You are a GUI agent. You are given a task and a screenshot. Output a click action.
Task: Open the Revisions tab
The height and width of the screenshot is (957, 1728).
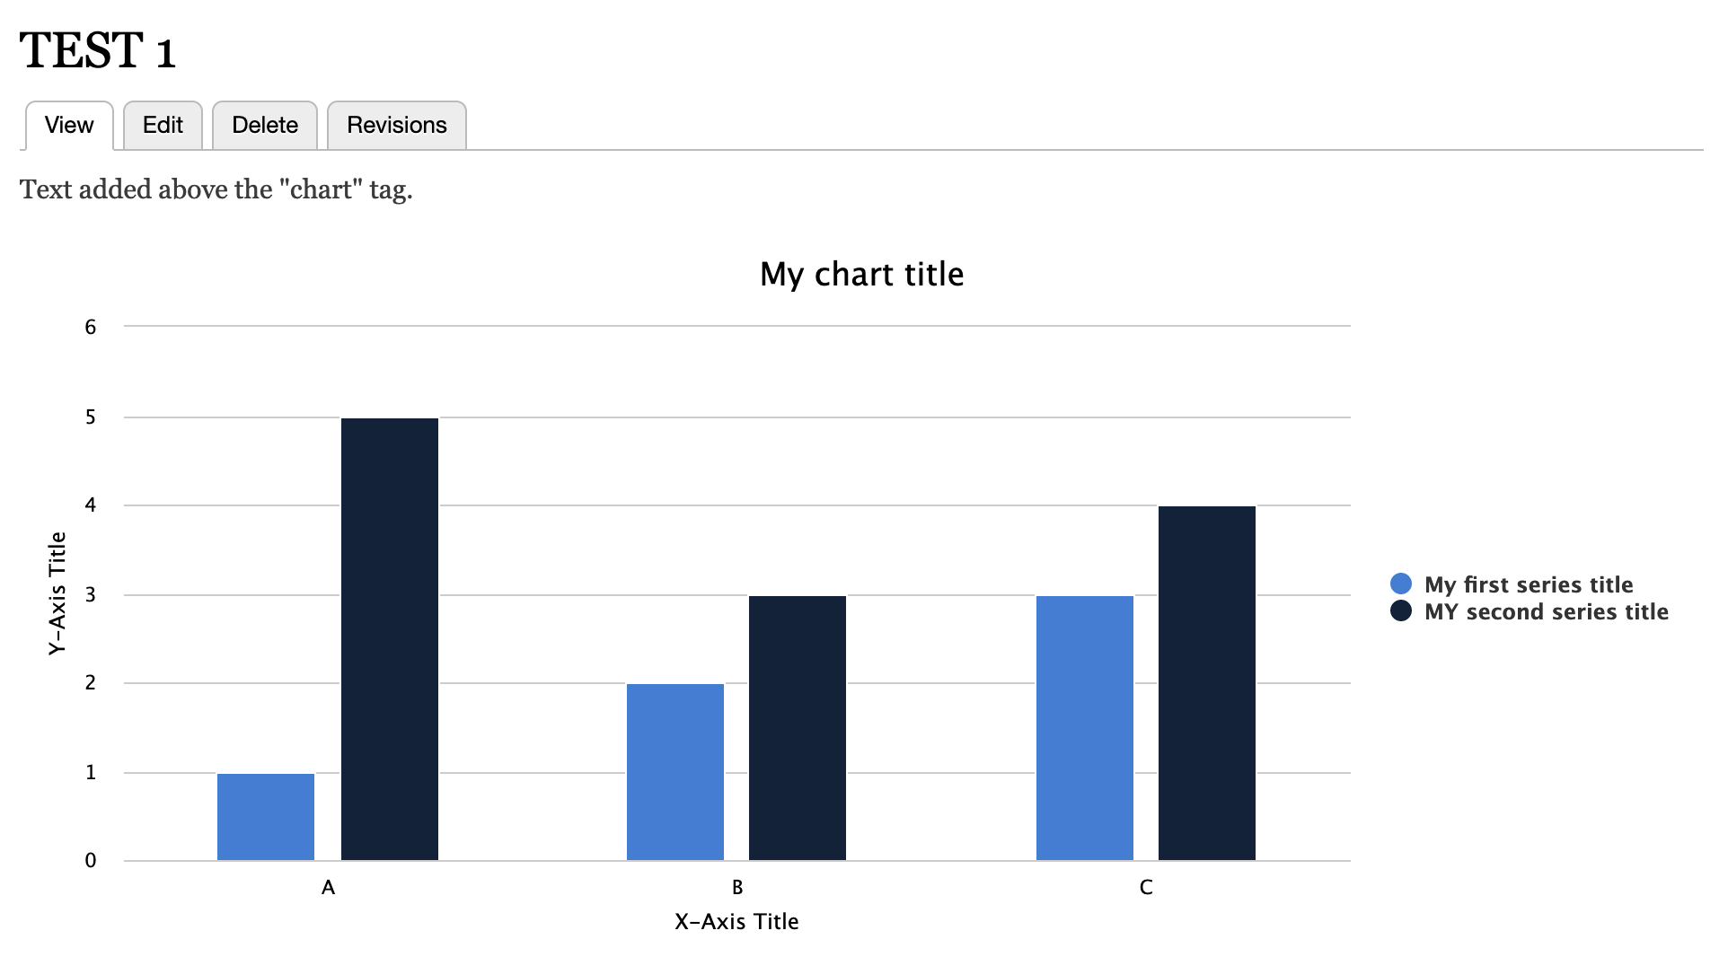point(397,126)
